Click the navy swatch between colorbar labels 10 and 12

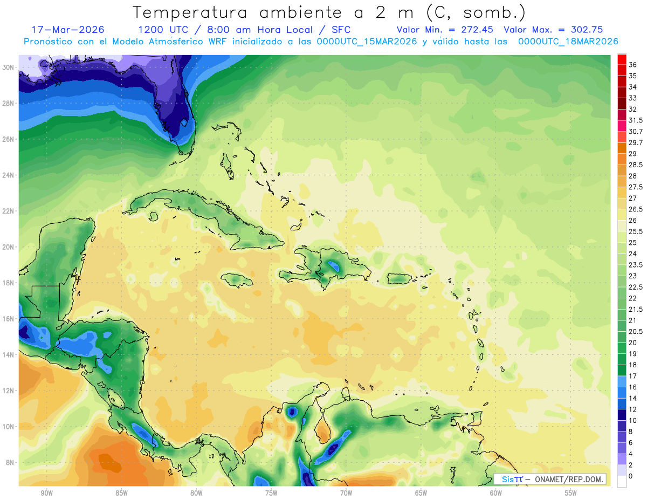(x=622, y=415)
